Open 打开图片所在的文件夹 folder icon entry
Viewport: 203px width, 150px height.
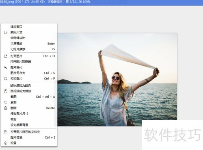(29, 132)
